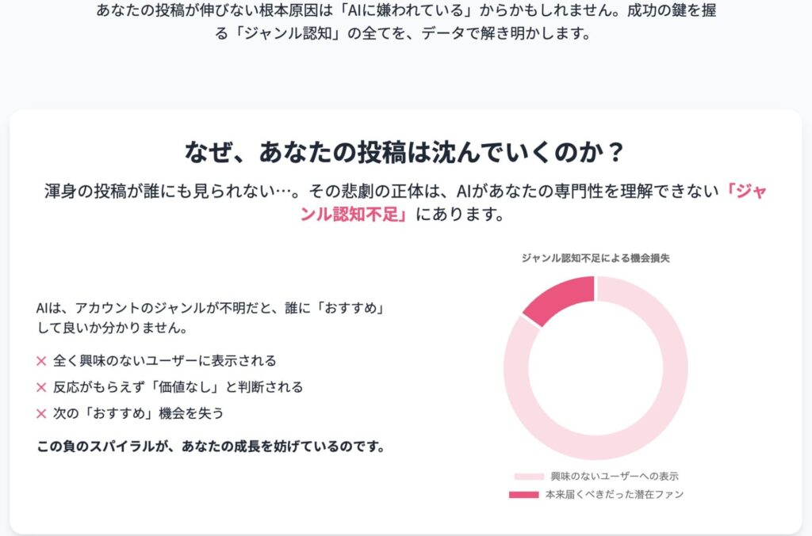Screen dimensions: 812x536
Task: Click the chart title ジャンル認知不足による機会損失
Action: pyautogui.click(x=596, y=258)
